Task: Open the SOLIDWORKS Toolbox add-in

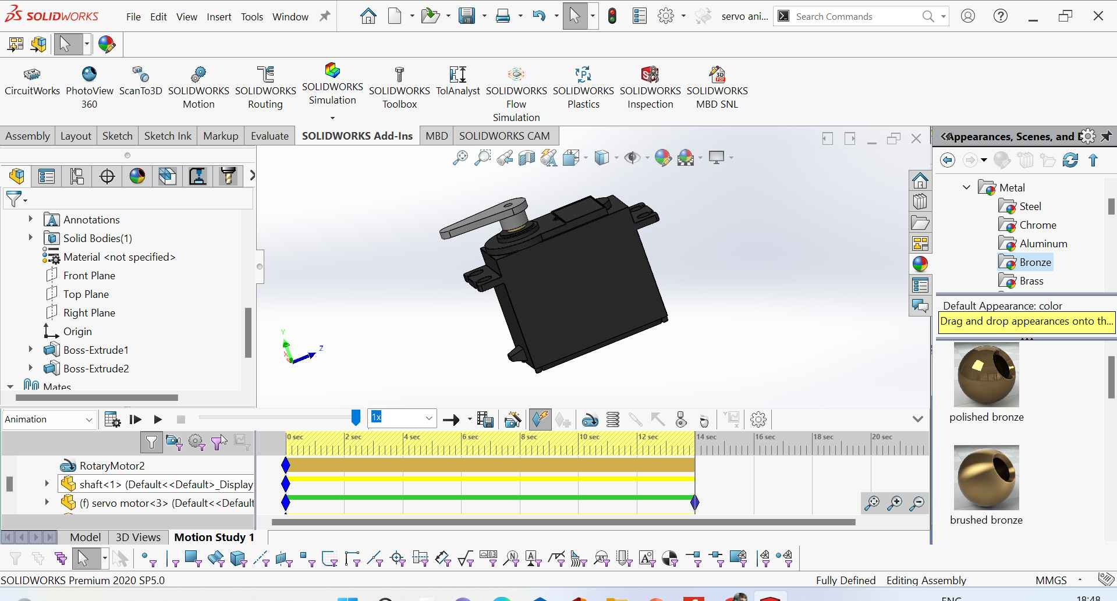Action: coord(399,88)
